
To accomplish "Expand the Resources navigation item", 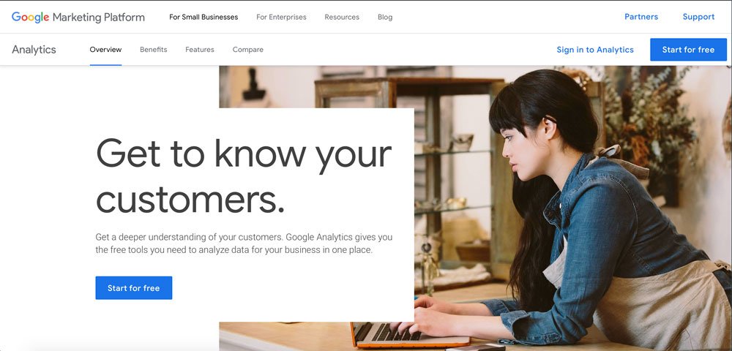I will coord(342,18).
